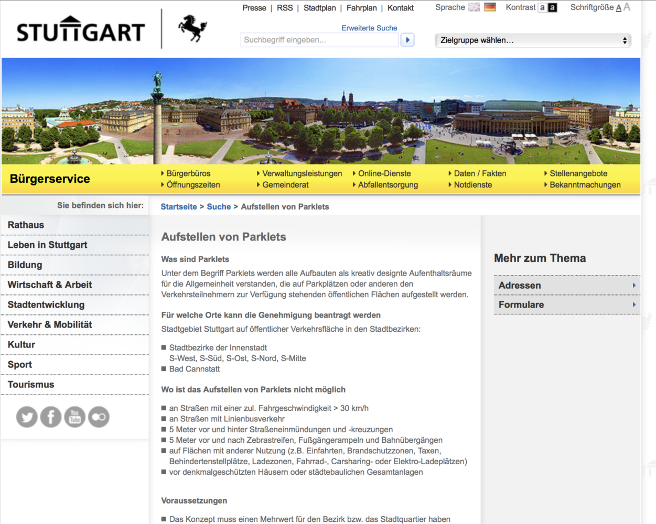
Task: Switch to the larger font size A
Action: [627, 7]
